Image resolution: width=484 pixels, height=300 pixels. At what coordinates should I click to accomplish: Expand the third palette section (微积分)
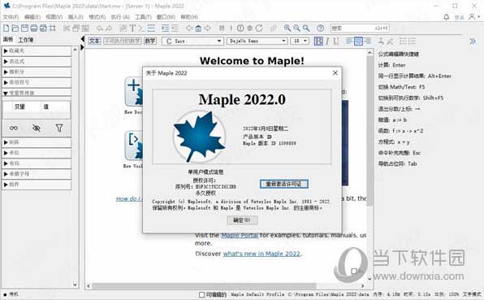point(37,72)
